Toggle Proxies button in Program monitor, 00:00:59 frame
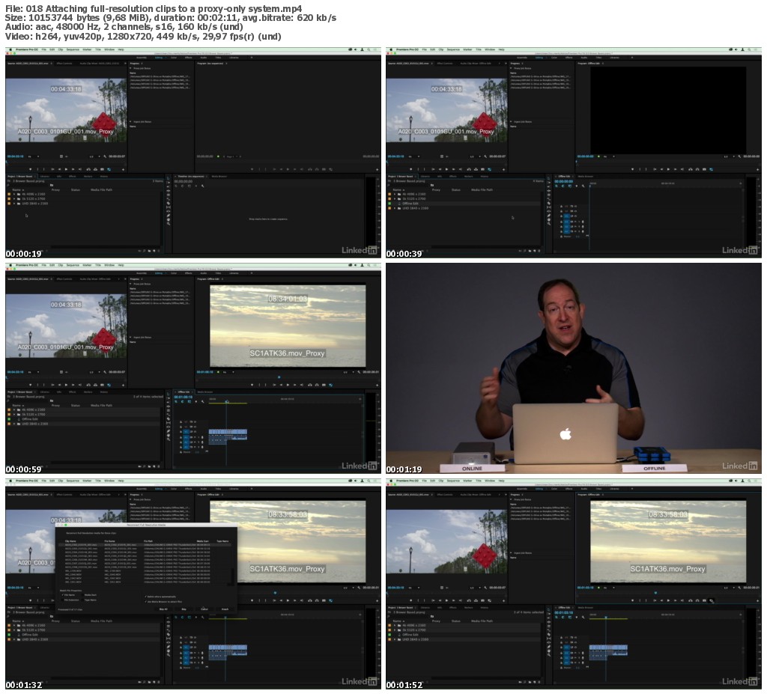This screenshot has width=767, height=694. pos(330,385)
